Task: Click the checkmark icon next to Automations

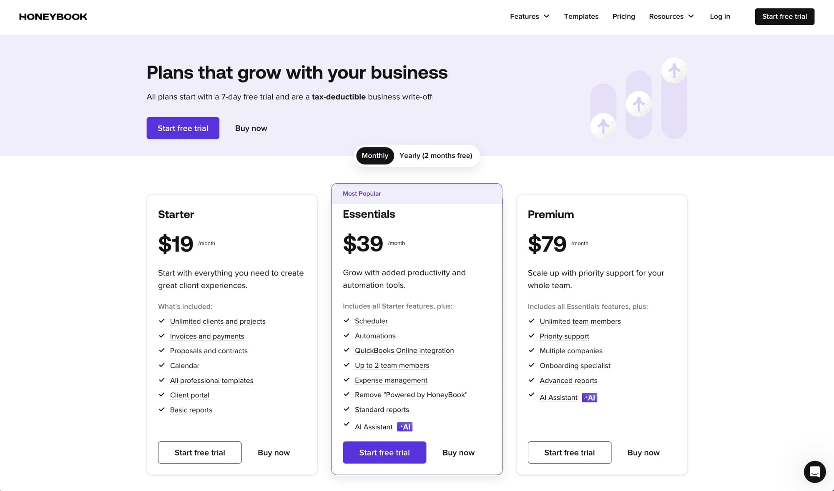Action: (346, 336)
